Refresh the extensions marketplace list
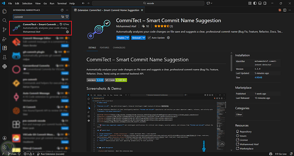 [62, 10]
